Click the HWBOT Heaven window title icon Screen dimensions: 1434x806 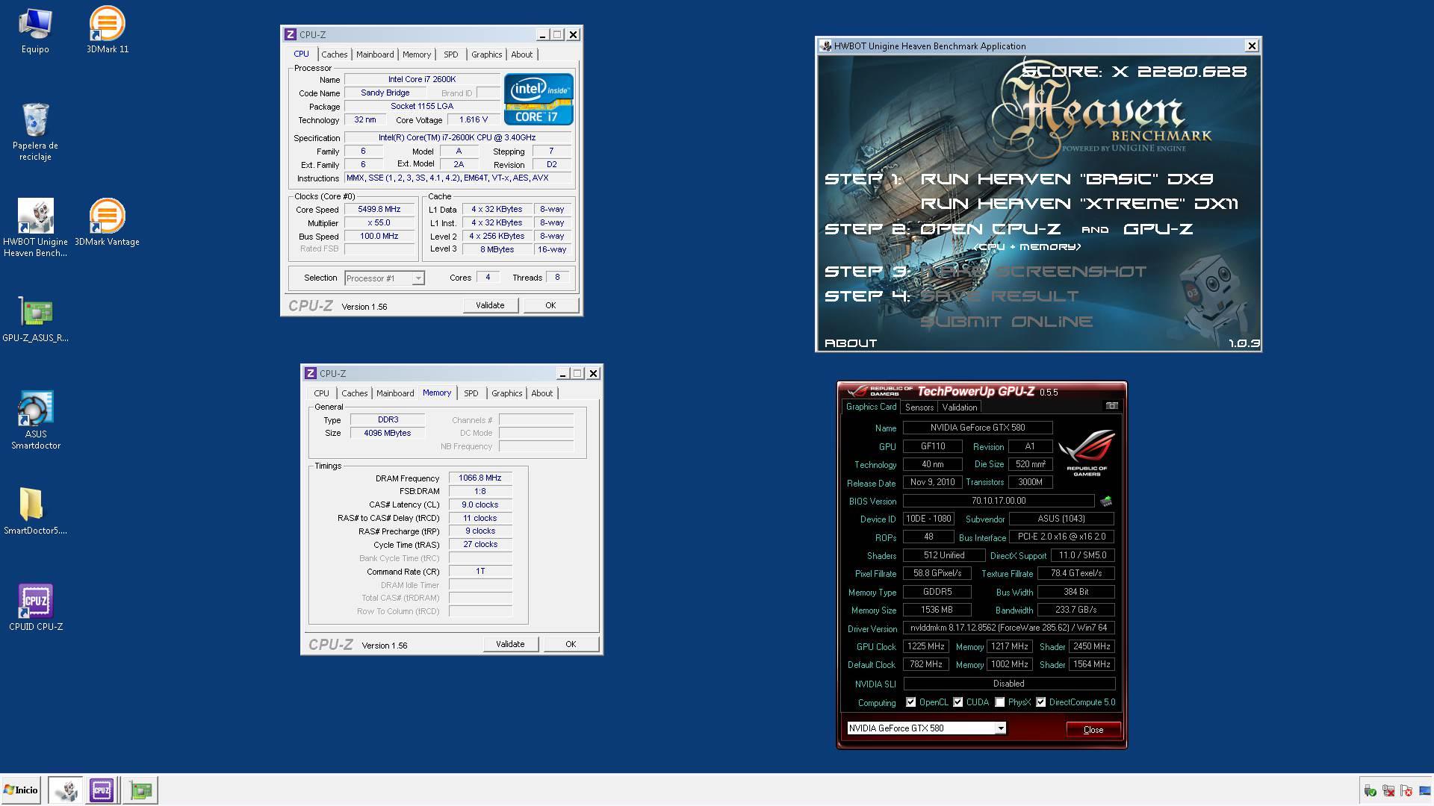(x=826, y=46)
